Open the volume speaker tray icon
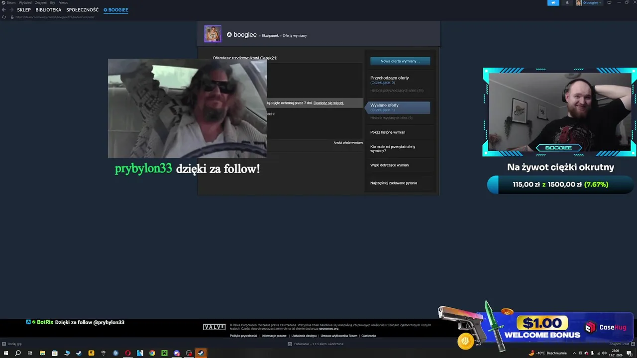The image size is (637, 358). point(604,353)
